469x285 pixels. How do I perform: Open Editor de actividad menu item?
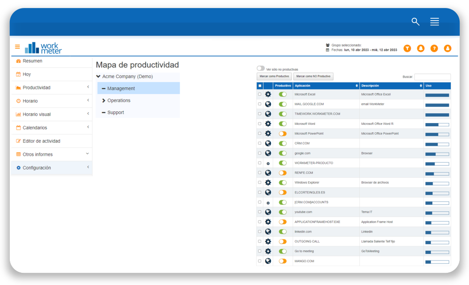pos(41,141)
